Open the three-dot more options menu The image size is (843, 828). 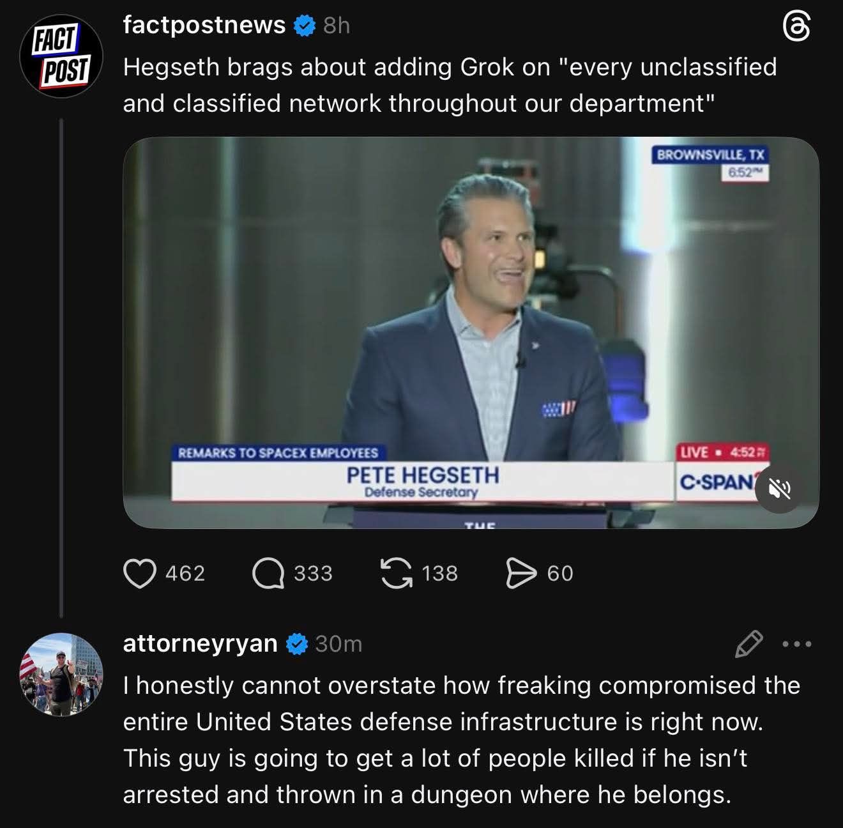click(x=798, y=644)
